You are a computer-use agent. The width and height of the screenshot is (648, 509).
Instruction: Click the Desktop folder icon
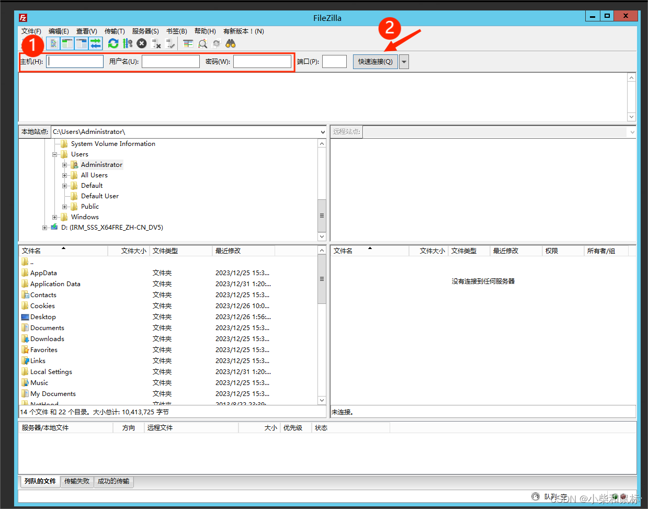tap(25, 316)
